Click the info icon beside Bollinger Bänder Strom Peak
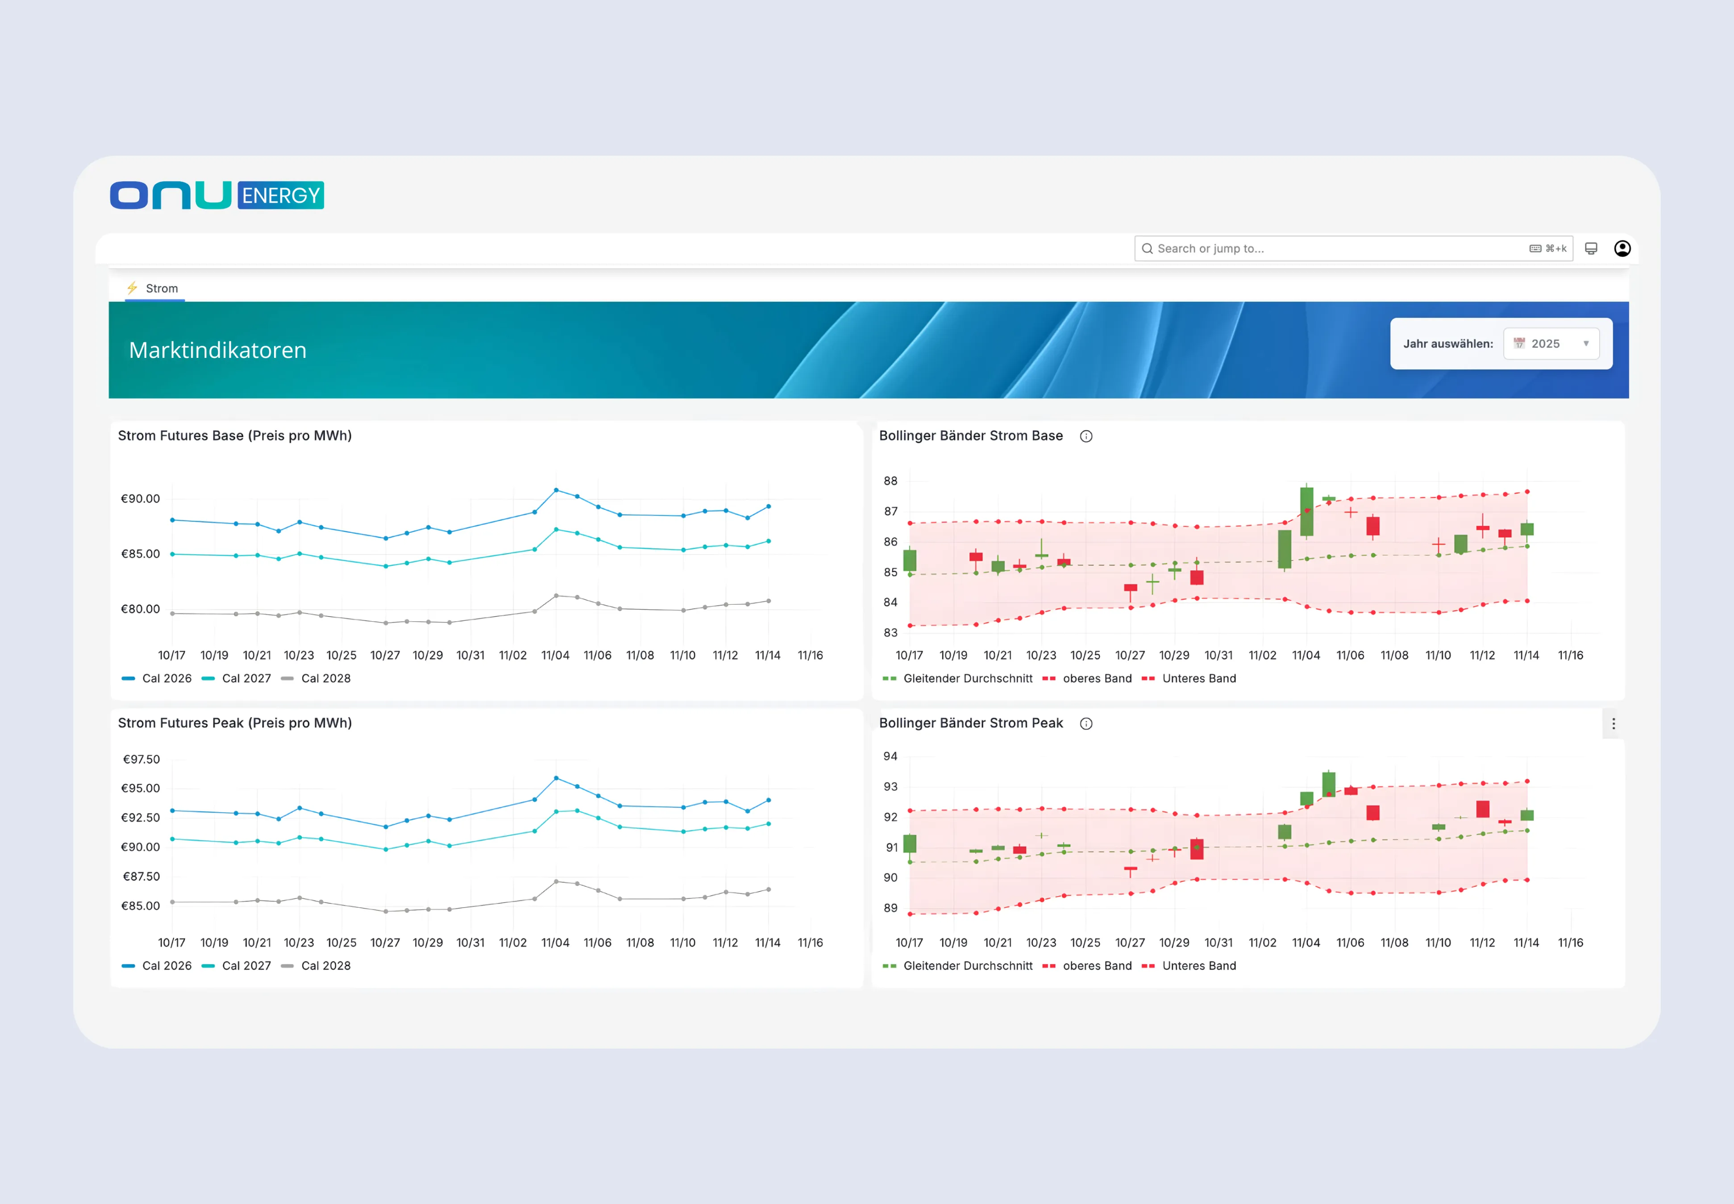The image size is (1734, 1204). [x=1085, y=722]
